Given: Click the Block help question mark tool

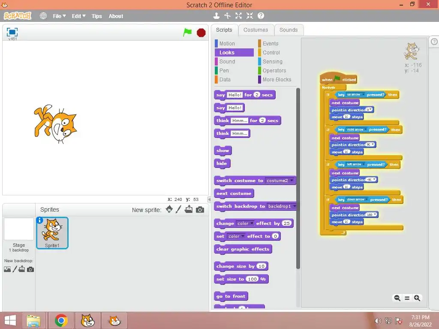Looking at the screenshot, I should [x=261, y=16].
